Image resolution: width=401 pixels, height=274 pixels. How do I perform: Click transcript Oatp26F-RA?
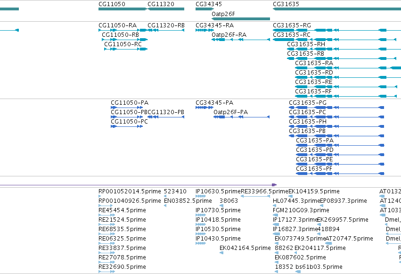tap(241, 40)
